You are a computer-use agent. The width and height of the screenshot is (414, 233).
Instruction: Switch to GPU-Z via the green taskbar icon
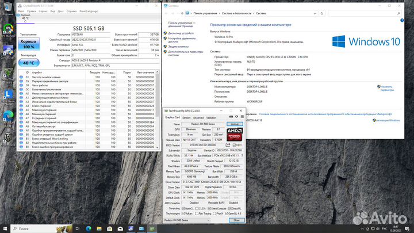(152, 228)
